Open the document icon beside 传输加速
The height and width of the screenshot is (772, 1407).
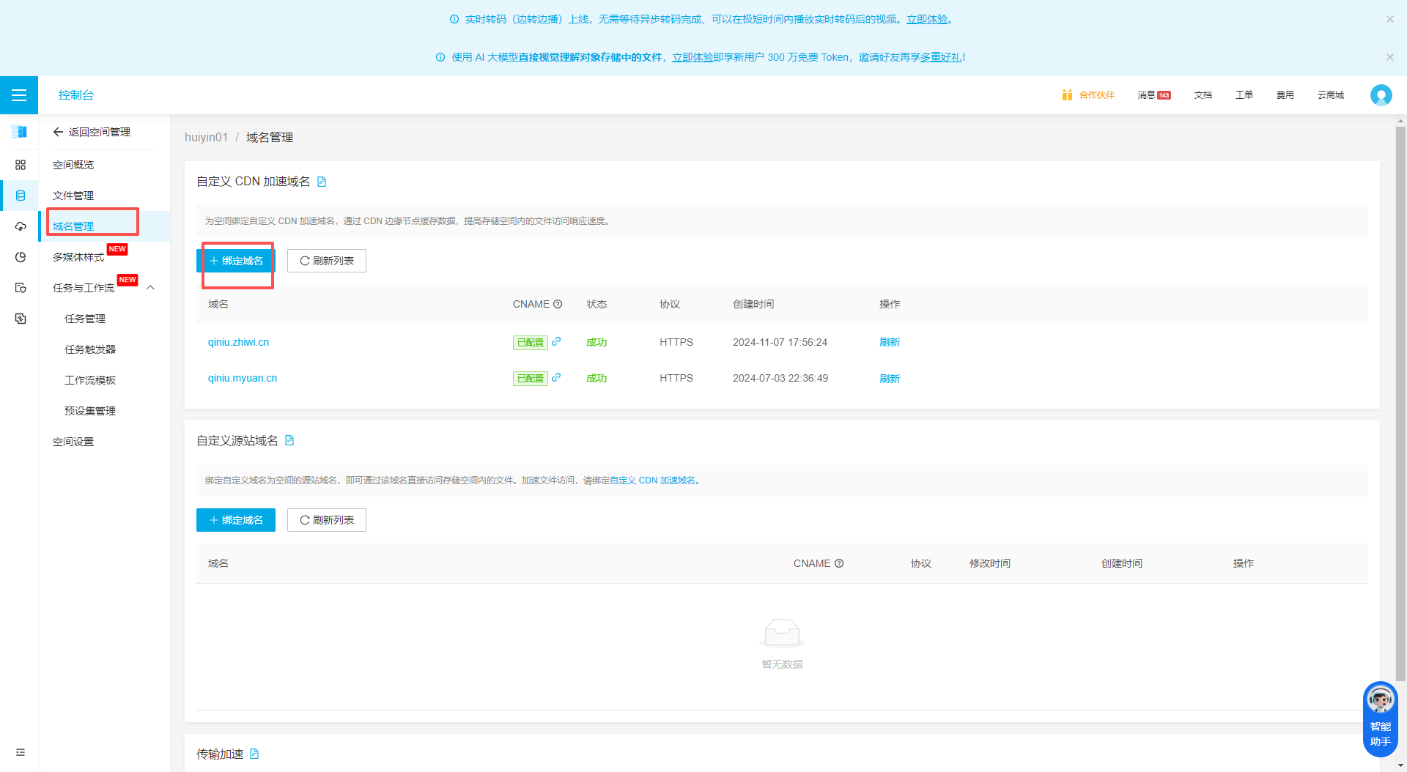click(254, 754)
